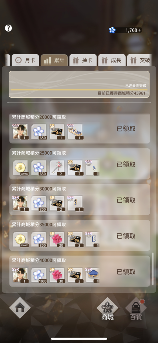The image size is (158, 343).
Task: Open the 百貨 shopping bag icon
Action: pos(136,308)
